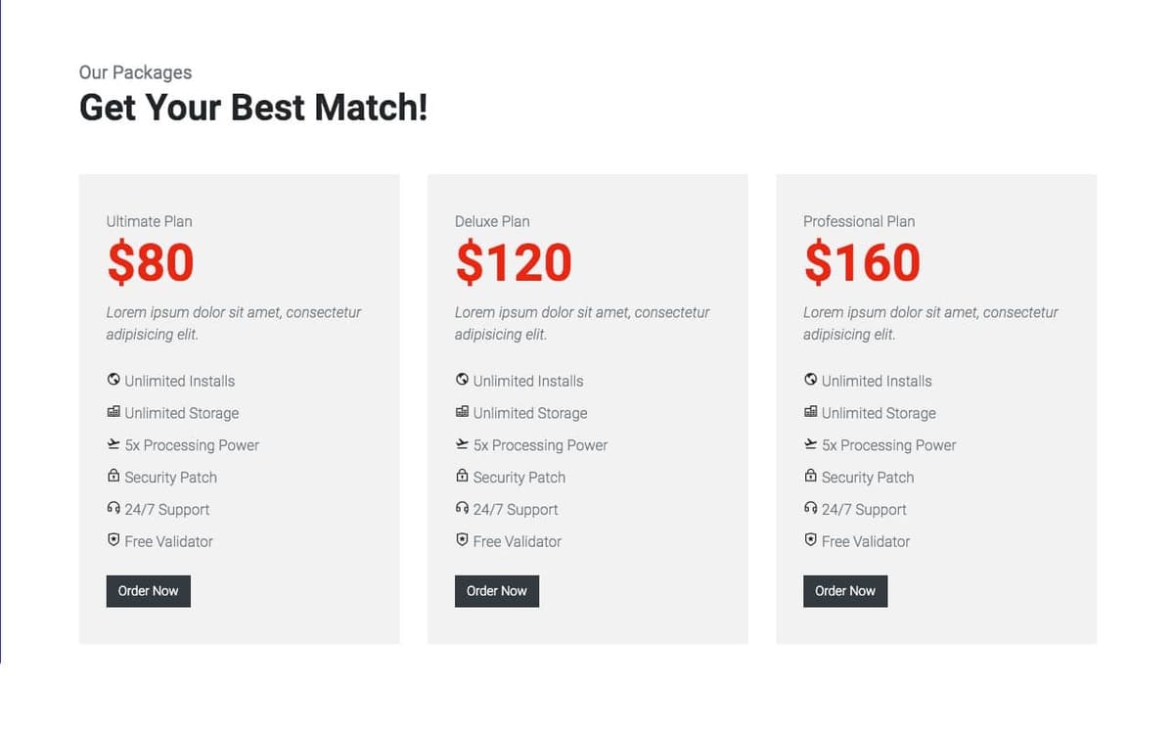1174x734 pixels.
Task: Click lock icon in Deluxe Plan card
Action: [462, 476]
